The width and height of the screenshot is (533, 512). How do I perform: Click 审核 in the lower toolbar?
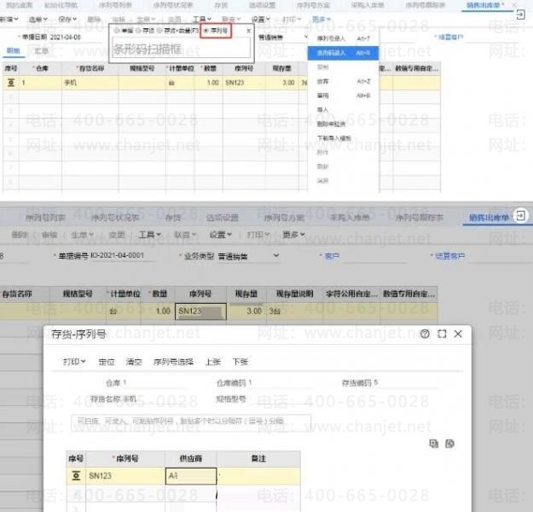point(49,235)
